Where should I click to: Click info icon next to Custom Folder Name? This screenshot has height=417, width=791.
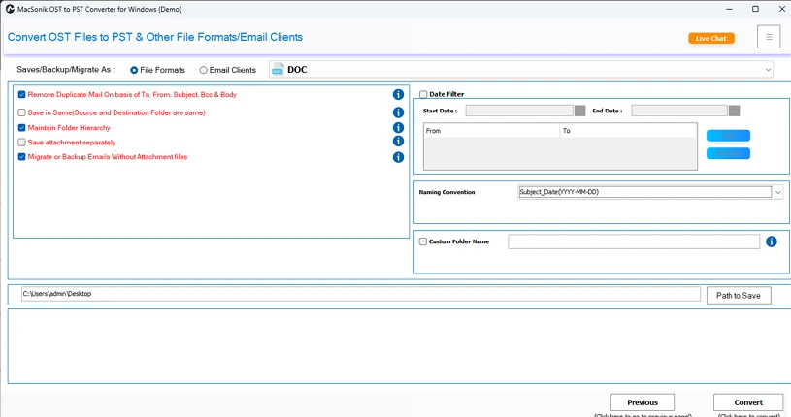(x=772, y=241)
